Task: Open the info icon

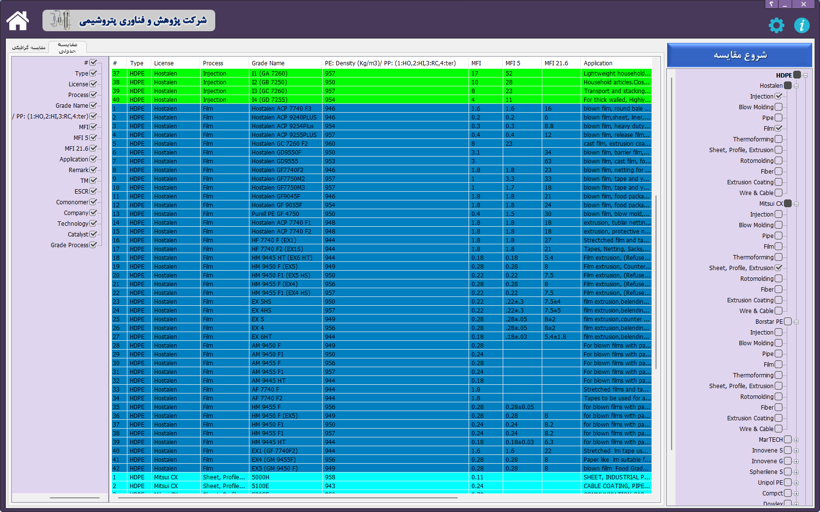Action: click(x=801, y=25)
